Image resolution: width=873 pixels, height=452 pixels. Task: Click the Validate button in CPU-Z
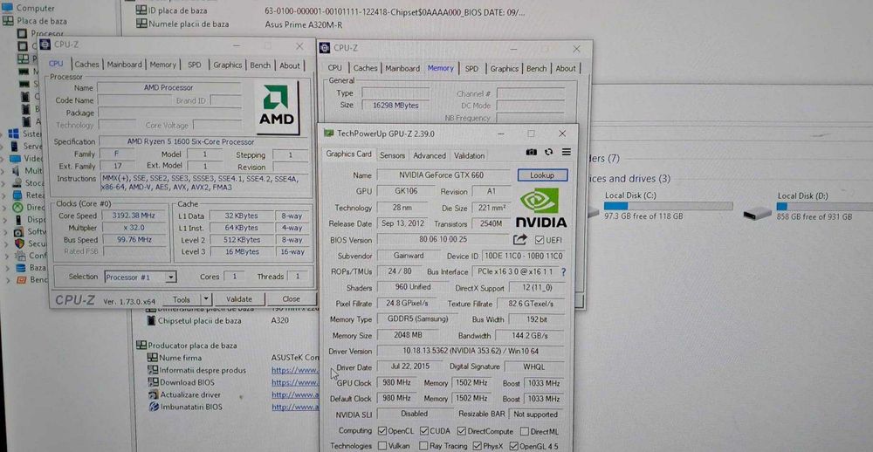point(239,299)
